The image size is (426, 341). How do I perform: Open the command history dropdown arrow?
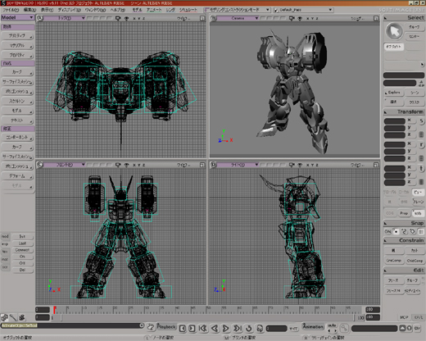tap(142, 325)
